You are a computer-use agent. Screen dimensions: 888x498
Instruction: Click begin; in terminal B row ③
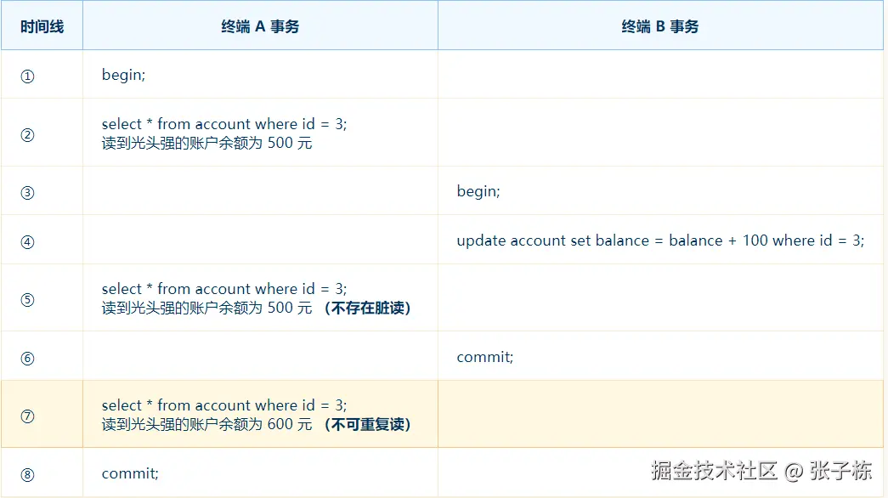click(478, 191)
